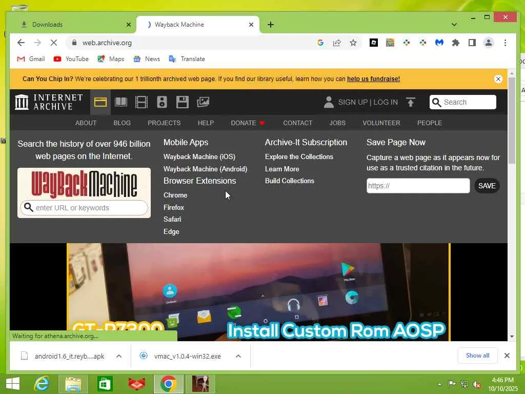This screenshot has height=394, width=525.
Task: Open the Roblox extension icon
Action: 374,43
